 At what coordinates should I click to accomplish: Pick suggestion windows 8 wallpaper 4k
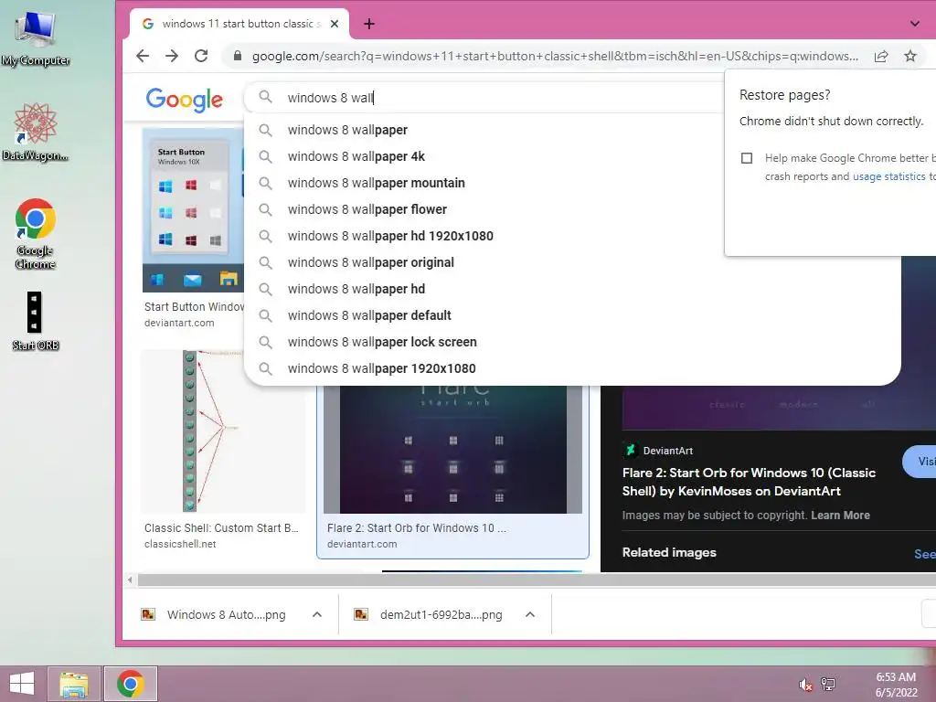356,156
